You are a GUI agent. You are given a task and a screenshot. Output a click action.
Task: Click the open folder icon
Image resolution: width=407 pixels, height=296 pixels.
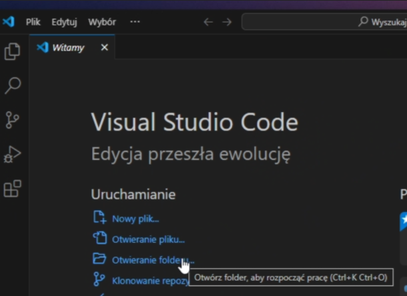pyautogui.click(x=99, y=259)
